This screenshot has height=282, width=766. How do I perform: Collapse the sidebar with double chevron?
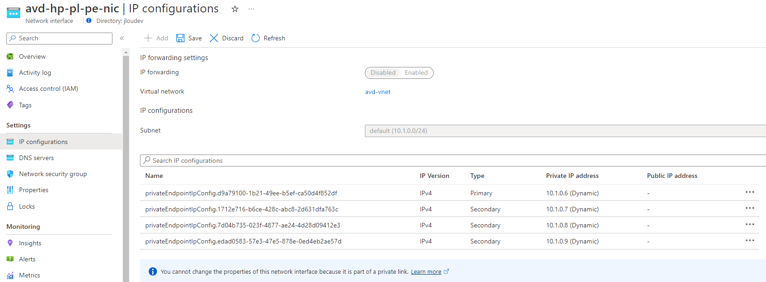tap(122, 38)
